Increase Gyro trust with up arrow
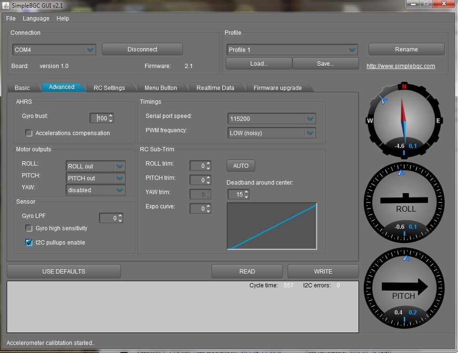The height and width of the screenshot is (353, 458). pyautogui.click(x=111, y=116)
